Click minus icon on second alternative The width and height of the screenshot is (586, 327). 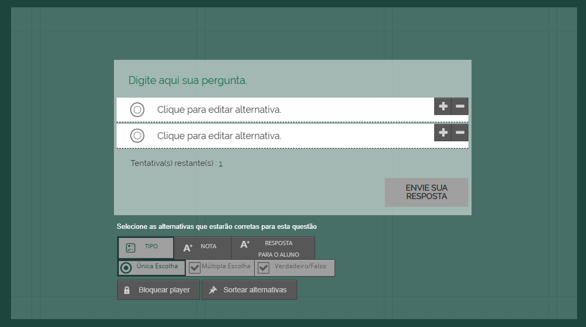[460, 133]
